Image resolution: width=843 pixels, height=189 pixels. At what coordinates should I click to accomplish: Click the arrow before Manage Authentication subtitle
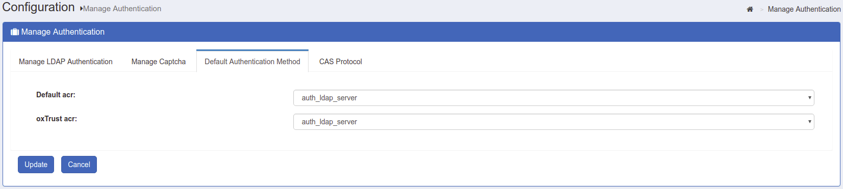pos(82,9)
